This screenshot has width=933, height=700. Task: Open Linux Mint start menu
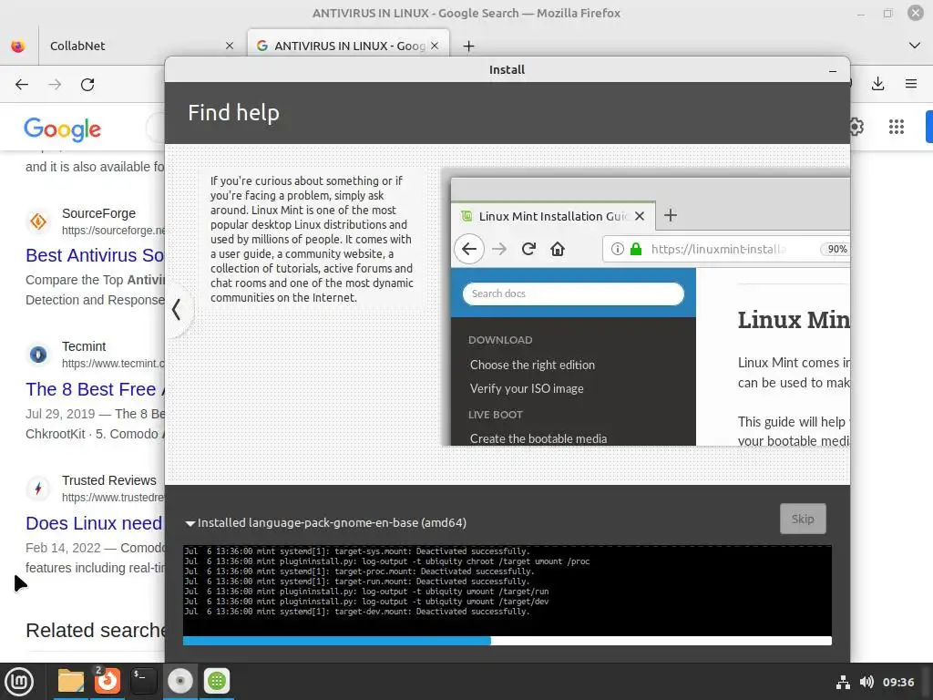(19, 681)
